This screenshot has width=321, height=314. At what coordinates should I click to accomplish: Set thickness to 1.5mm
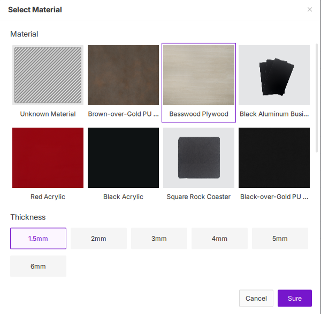(38, 239)
